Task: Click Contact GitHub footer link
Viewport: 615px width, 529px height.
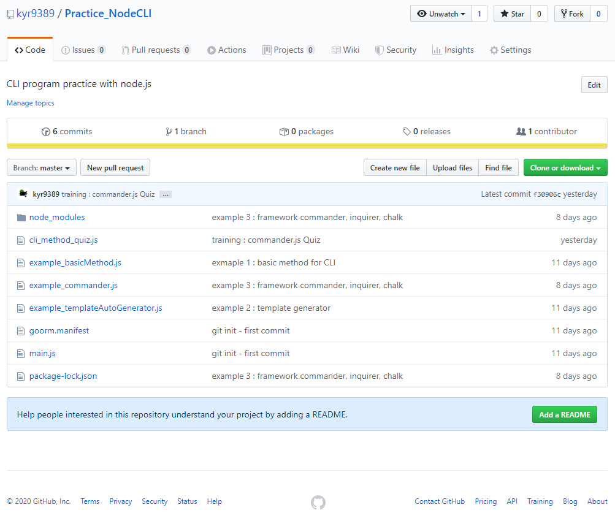Action: (440, 501)
